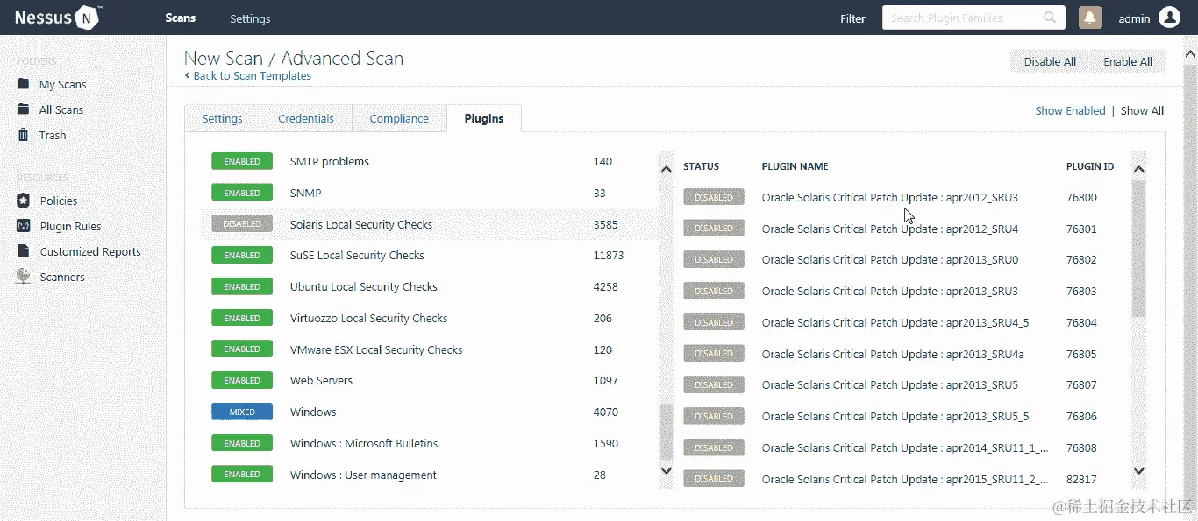
Task: Click the Disable All button
Action: pos(1050,61)
